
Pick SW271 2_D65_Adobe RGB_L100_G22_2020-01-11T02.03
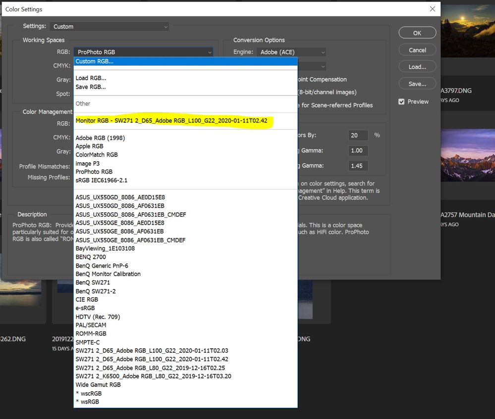pos(186,351)
